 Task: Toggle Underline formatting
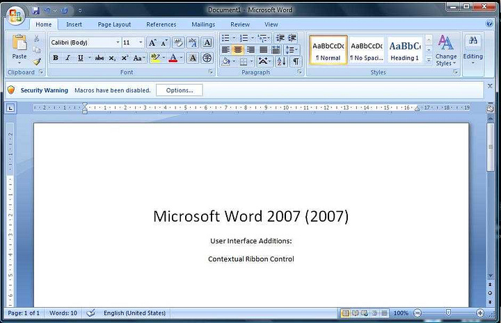(x=80, y=58)
